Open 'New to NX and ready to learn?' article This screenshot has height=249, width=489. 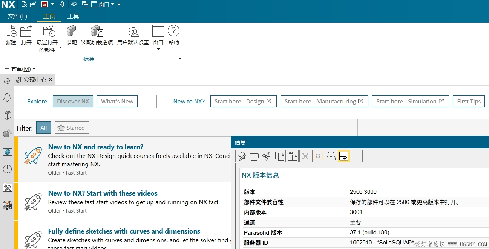click(x=96, y=147)
